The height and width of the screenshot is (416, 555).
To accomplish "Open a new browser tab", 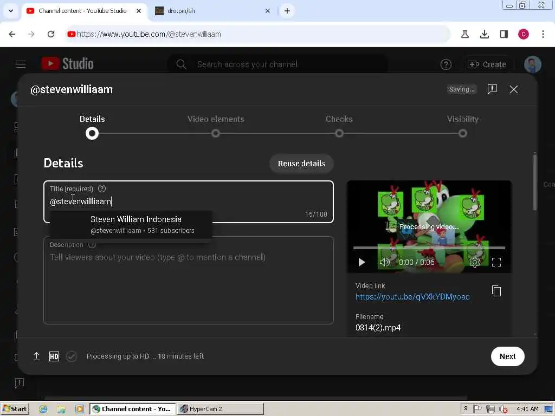I will point(287,11).
